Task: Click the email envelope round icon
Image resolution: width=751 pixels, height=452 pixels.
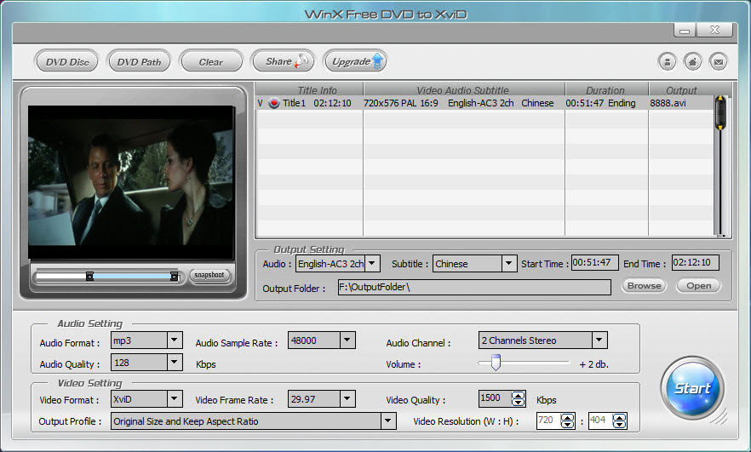Action: (x=719, y=62)
